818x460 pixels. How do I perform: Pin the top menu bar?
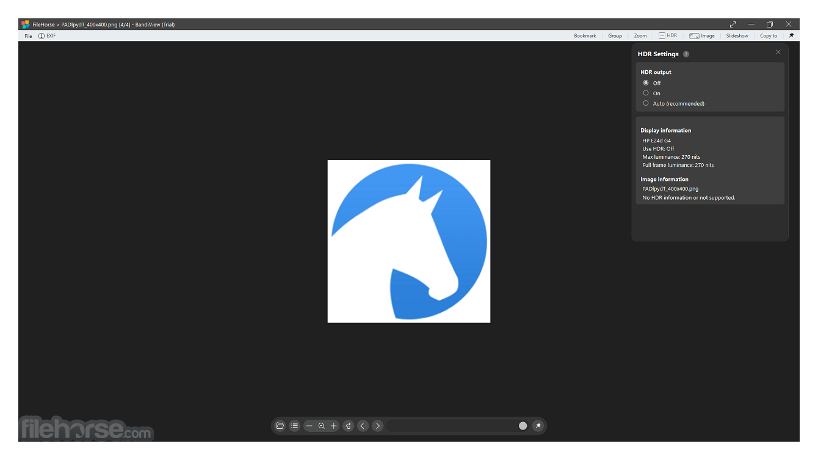point(791,35)
